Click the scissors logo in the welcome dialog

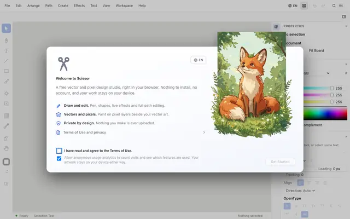click(63, 64)
